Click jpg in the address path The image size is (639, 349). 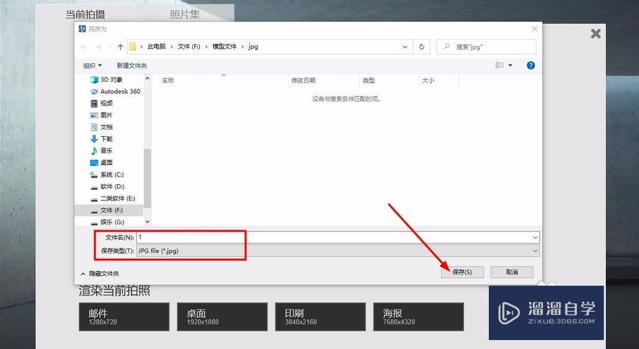253,47
